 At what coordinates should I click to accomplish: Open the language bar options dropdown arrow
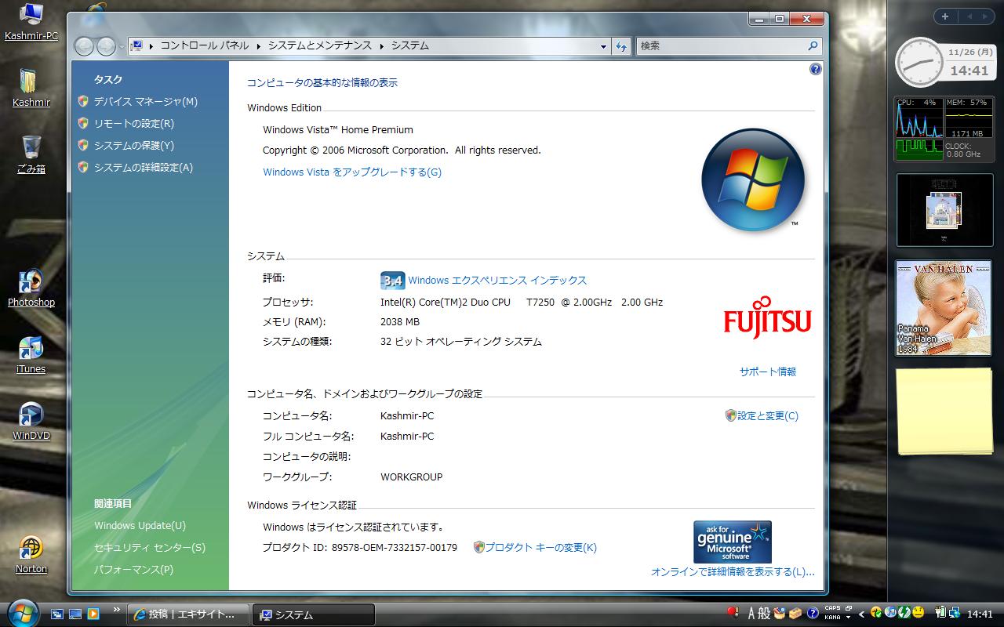point(849,618)
